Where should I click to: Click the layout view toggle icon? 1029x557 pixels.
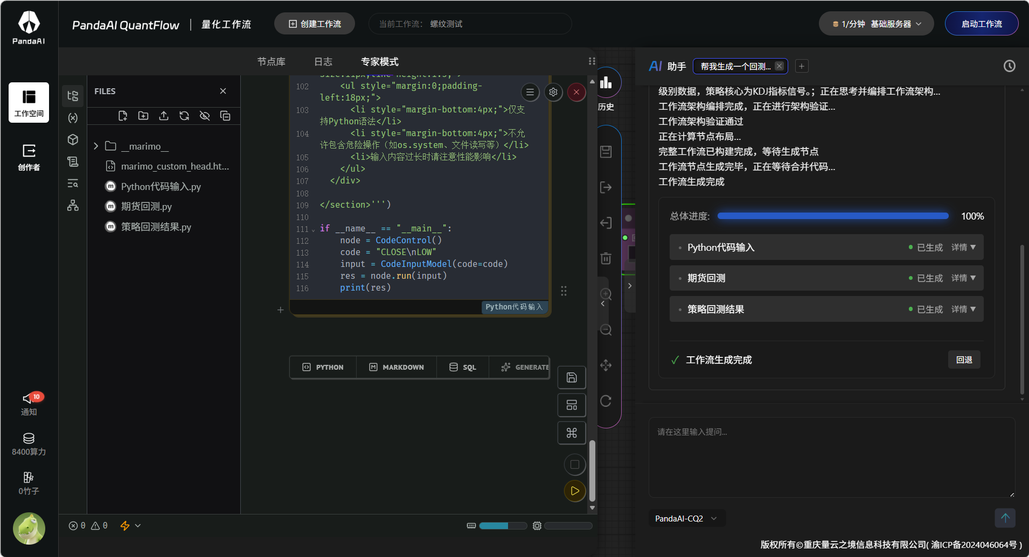(572, 405)
